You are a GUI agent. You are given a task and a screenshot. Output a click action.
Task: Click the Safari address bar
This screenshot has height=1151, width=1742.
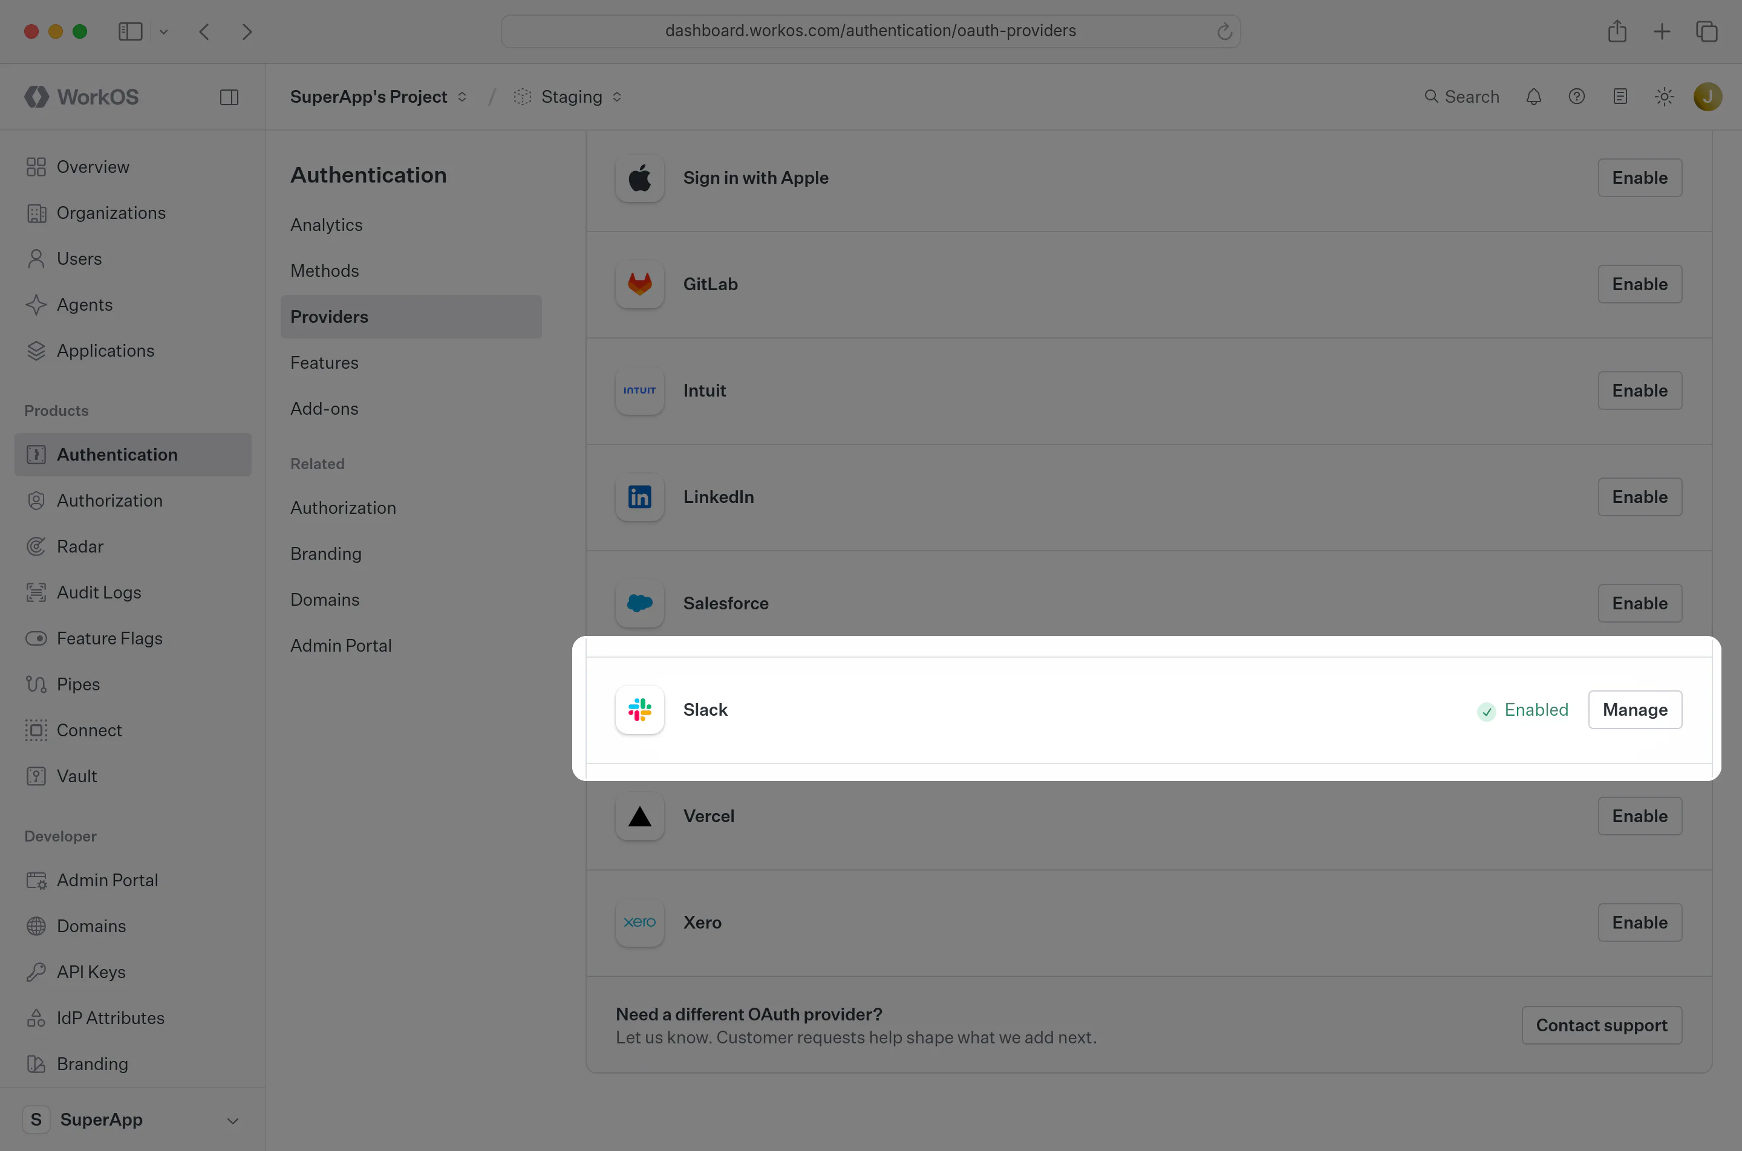870,31
